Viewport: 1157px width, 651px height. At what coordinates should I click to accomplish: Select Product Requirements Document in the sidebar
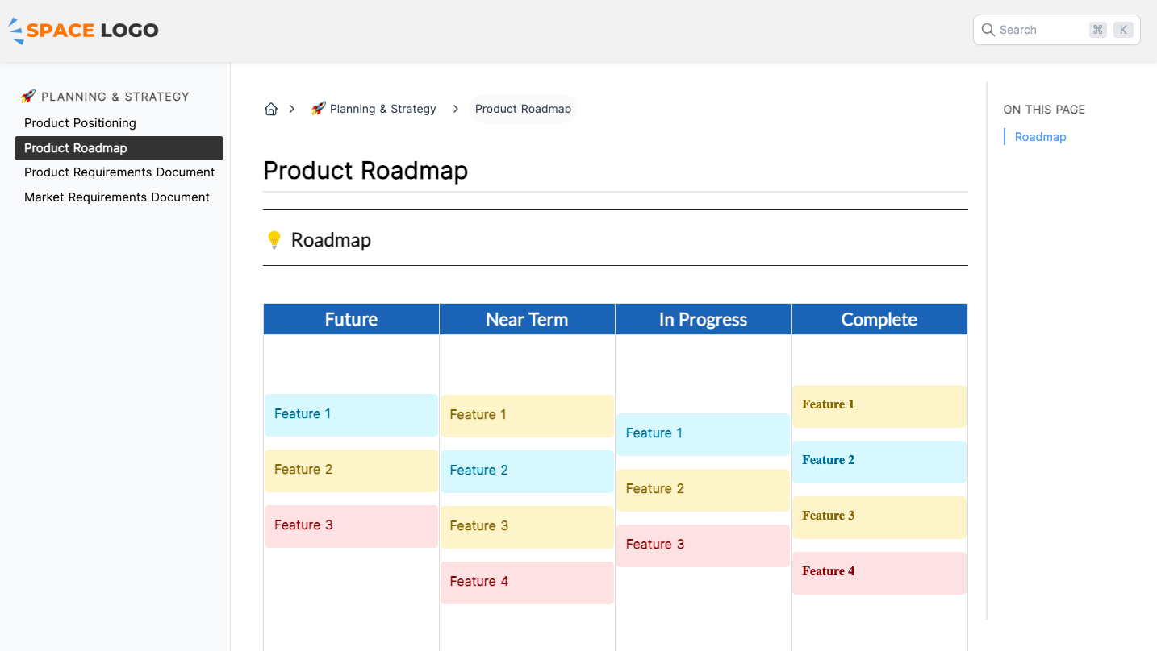(x=119, y=172)
